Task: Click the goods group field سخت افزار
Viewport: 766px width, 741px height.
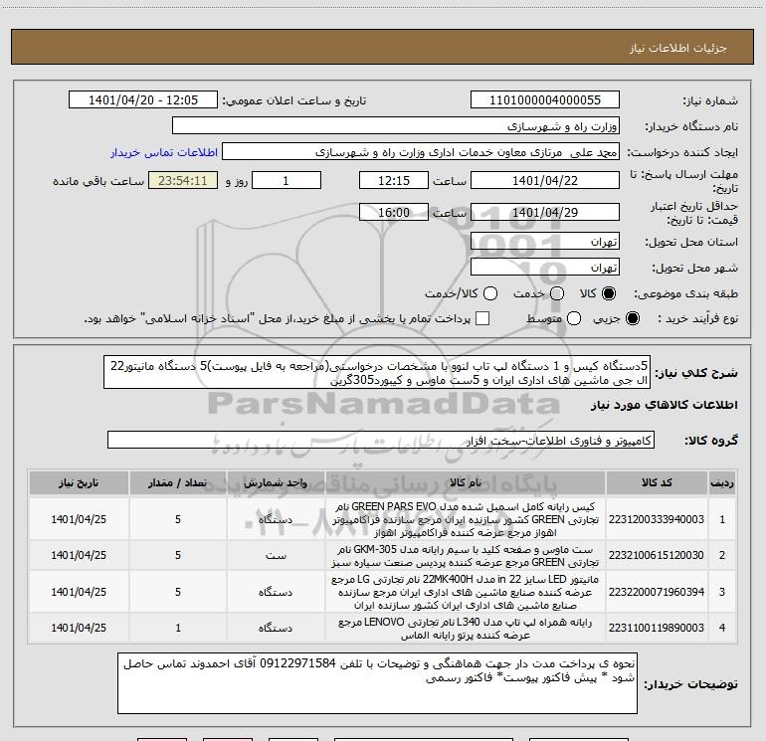Action: point(381,440)
